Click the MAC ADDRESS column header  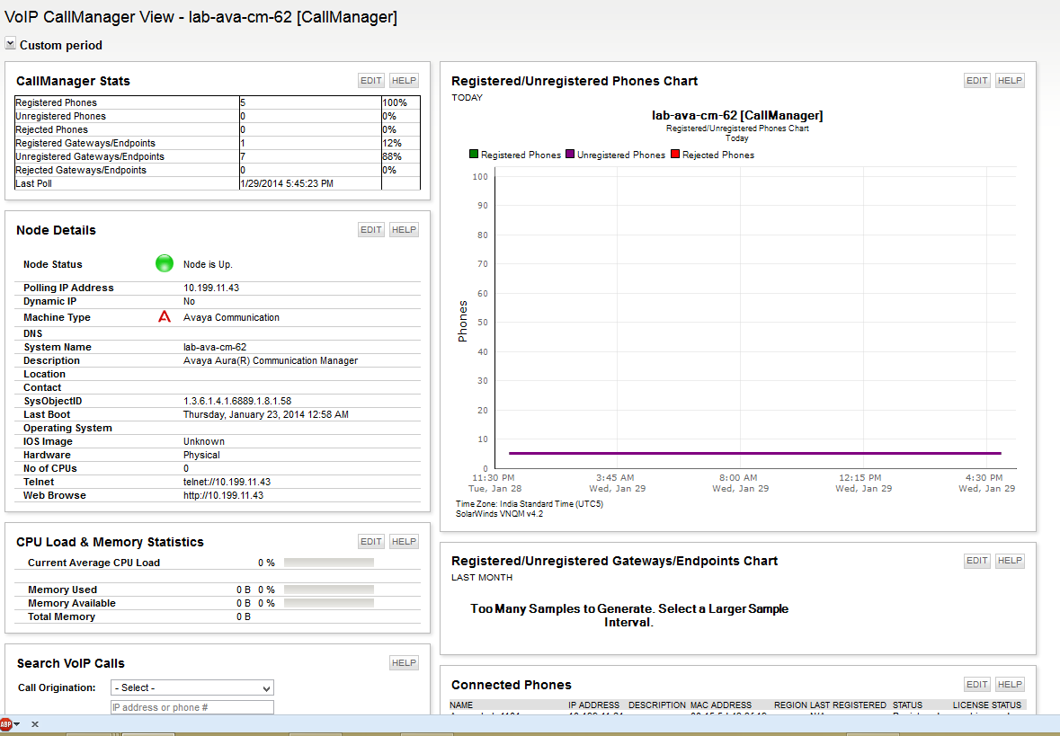click(721, 705)
